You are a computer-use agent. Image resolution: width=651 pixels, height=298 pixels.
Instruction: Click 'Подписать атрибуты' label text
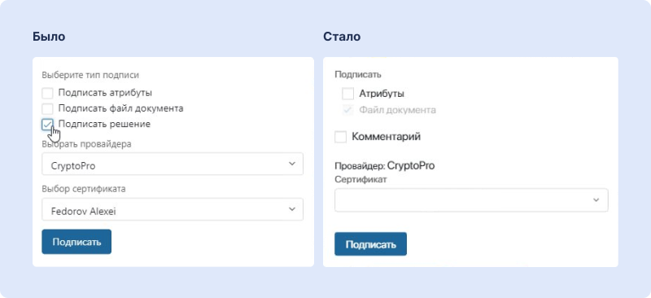pos(105,93)
